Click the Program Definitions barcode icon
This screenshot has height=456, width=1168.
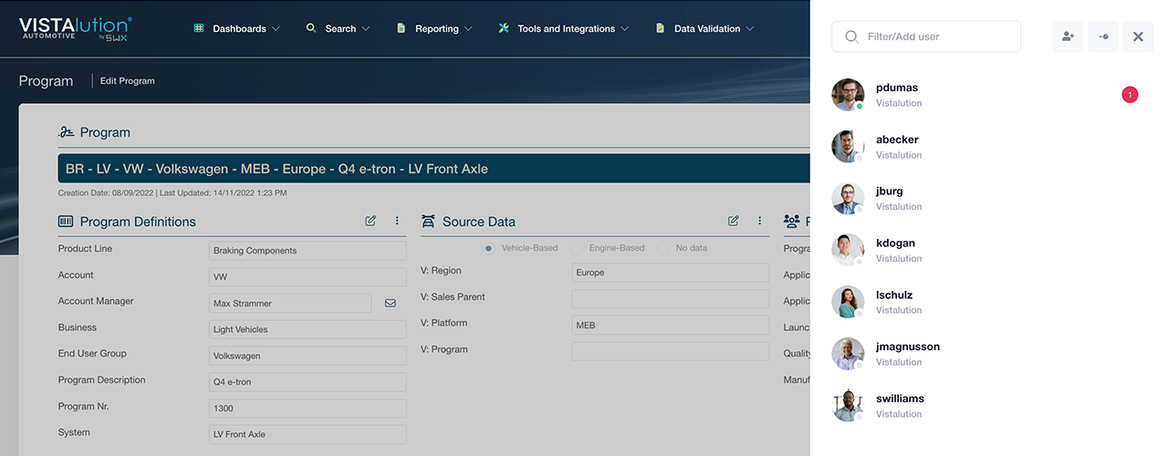click(x=66, y=222)
